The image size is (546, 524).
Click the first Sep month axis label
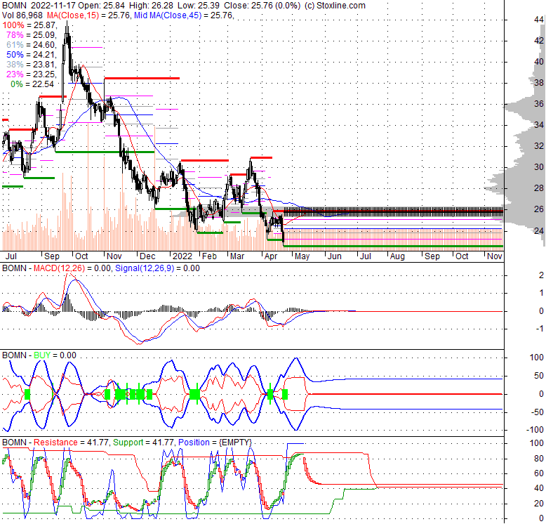point(52,256)
